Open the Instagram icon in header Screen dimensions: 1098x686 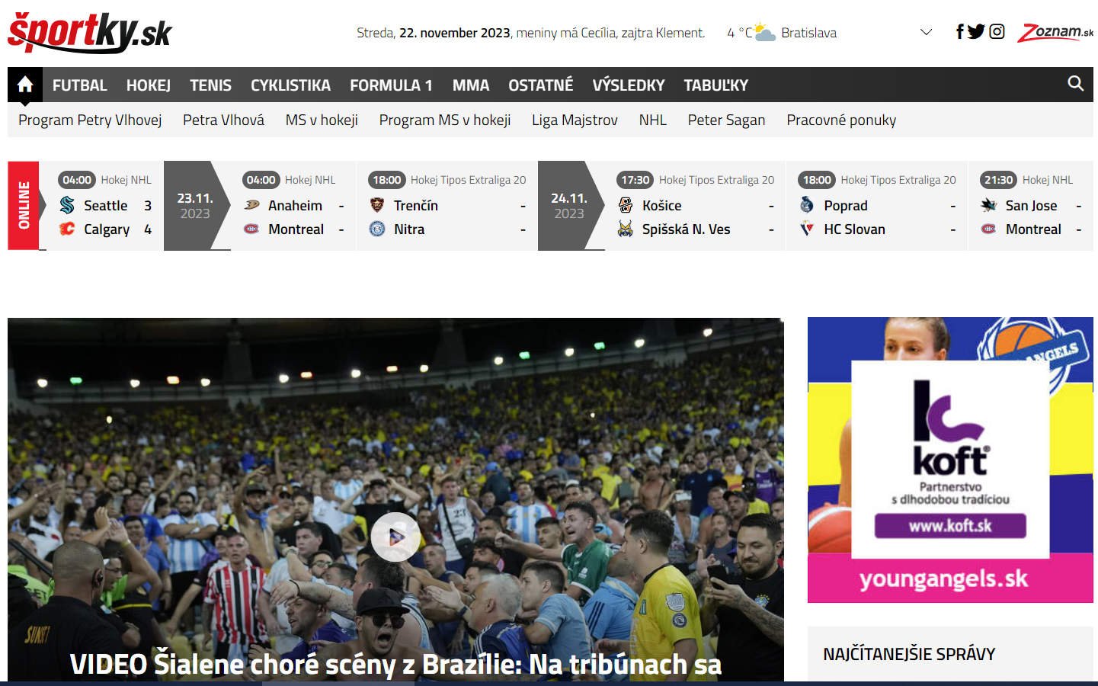click(997, 32)
